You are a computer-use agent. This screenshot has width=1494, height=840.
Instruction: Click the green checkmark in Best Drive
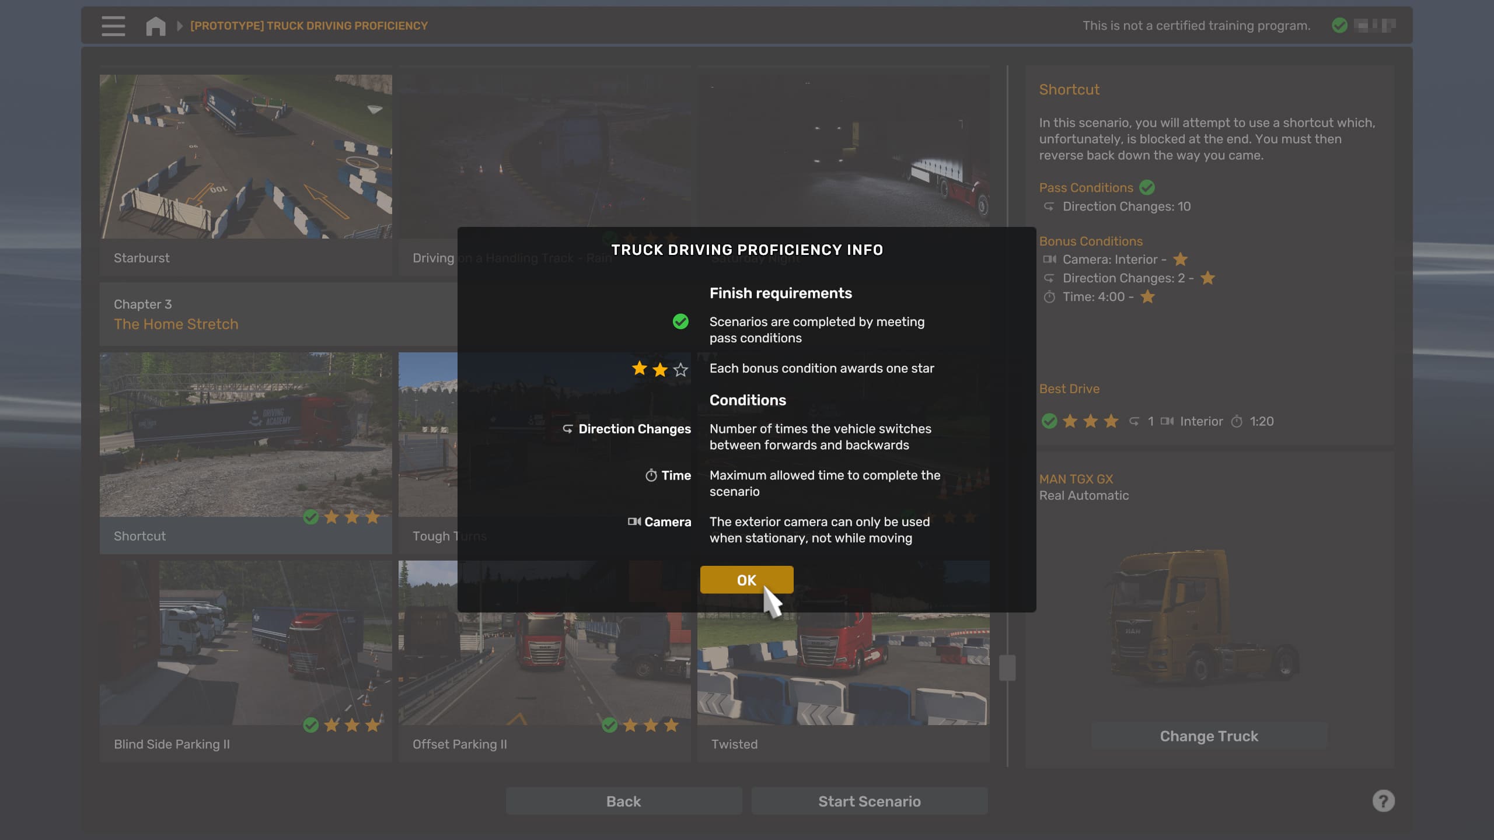pyautogui.click(x=1049, y=421)
